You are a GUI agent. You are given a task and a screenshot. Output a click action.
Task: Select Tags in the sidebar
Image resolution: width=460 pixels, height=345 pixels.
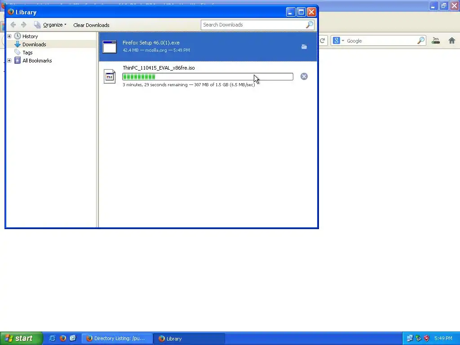[x=27, y=53]
